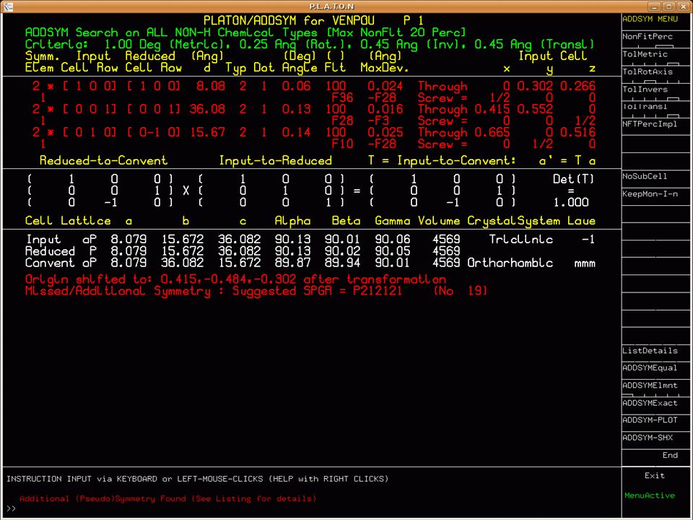Open ADDSYM-PLOT from the side menu
Viewport: 693px width, 520px height.
coord(649,420)
